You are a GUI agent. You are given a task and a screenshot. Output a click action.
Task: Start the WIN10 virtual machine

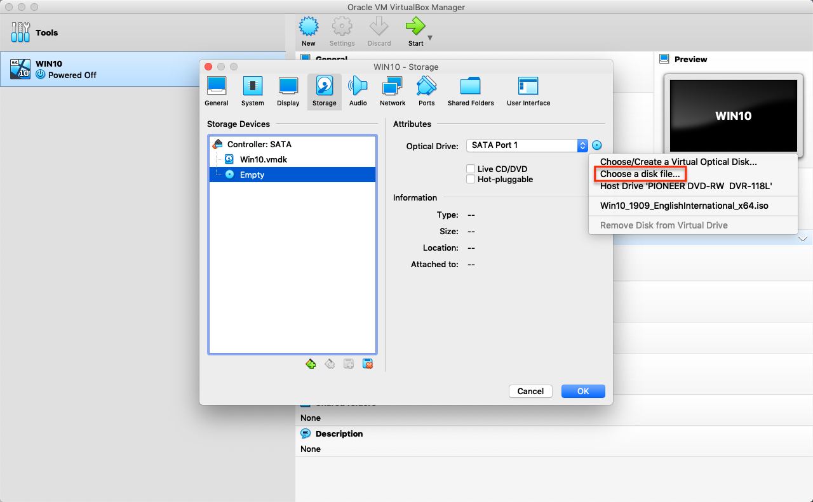[415, 32]
